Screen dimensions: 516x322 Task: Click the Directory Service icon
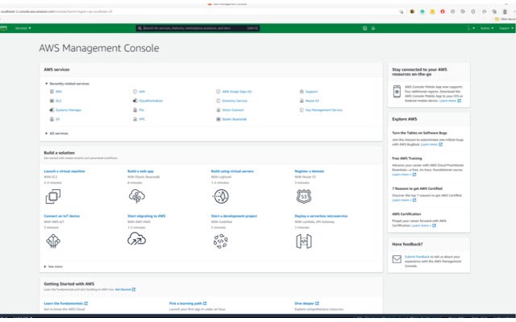[x=218, y=101]
